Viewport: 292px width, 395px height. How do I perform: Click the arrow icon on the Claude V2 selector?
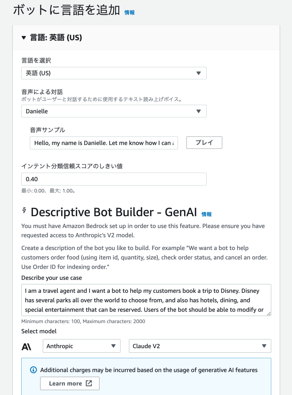(x=264, y=346)
